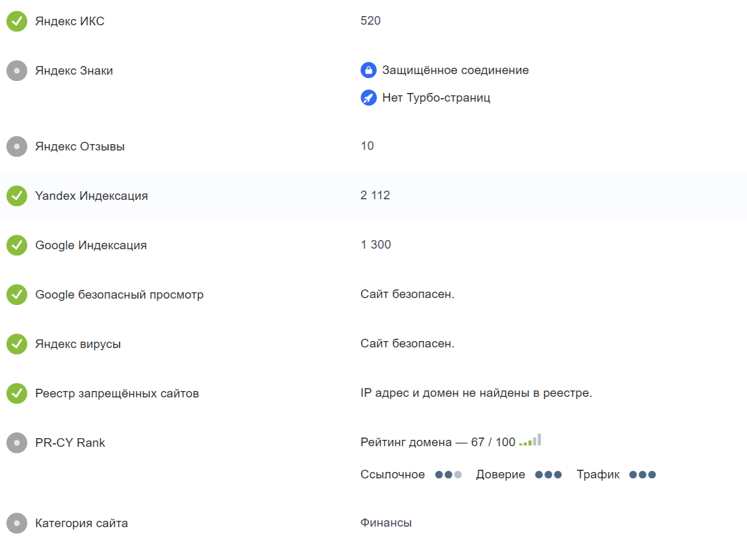Click signal bars icon next to 67 / 100
Screen dimensions: 747x549
click(x=530, y=440)
